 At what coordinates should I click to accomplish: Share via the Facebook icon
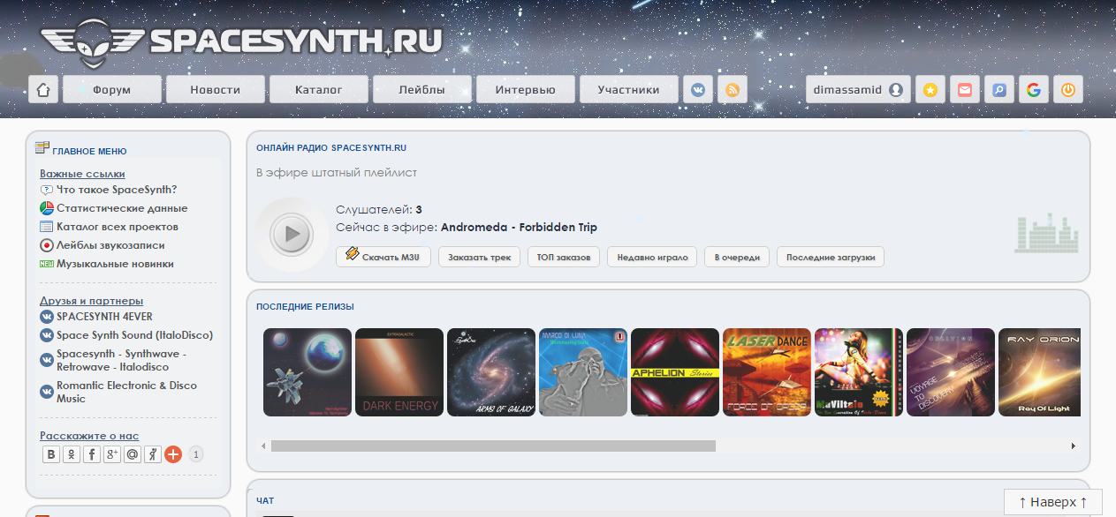[x=92, y=454]
